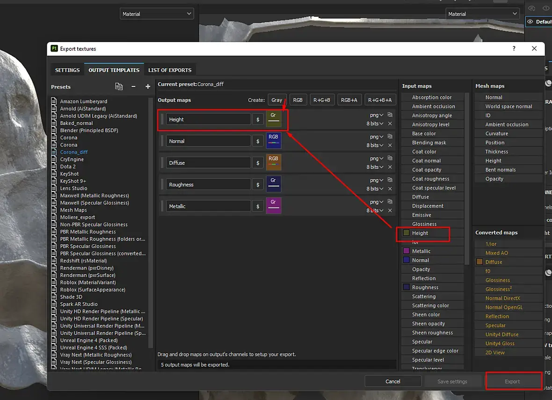Toggle the eye icon next to Default
Screen dimensions: 552x400
(x=530, y=22)
